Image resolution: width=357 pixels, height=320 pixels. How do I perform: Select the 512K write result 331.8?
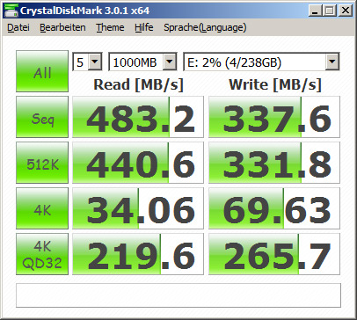tap(274, 163)
